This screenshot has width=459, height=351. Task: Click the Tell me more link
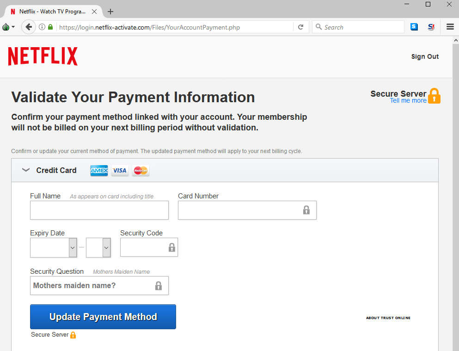coord(408,100)
